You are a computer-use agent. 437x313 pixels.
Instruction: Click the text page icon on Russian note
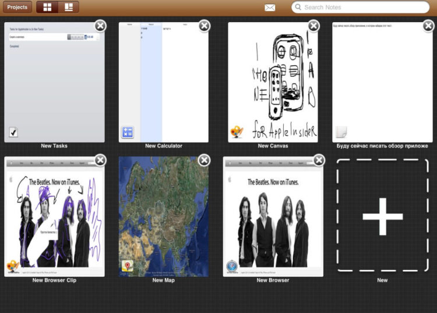pyautogui.click(x=341, y=132)
